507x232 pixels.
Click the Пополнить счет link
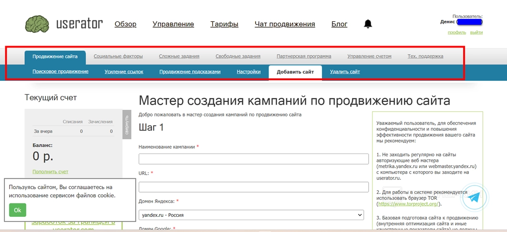pyautogui.click(x=51, y=172)
